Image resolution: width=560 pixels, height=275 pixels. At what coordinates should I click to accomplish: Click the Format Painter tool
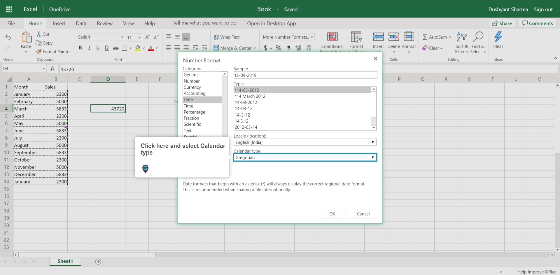[53, 52]
